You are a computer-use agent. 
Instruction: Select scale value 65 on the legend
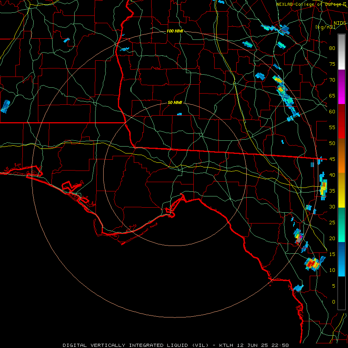332,96
